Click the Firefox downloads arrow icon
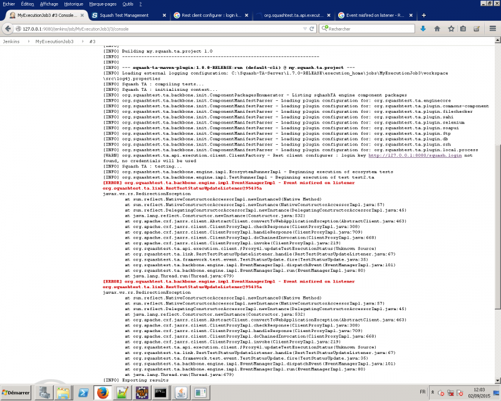Image resolution: width=501 pixels, height=401 pixels. pyautogui.click(x=423, y=28)
